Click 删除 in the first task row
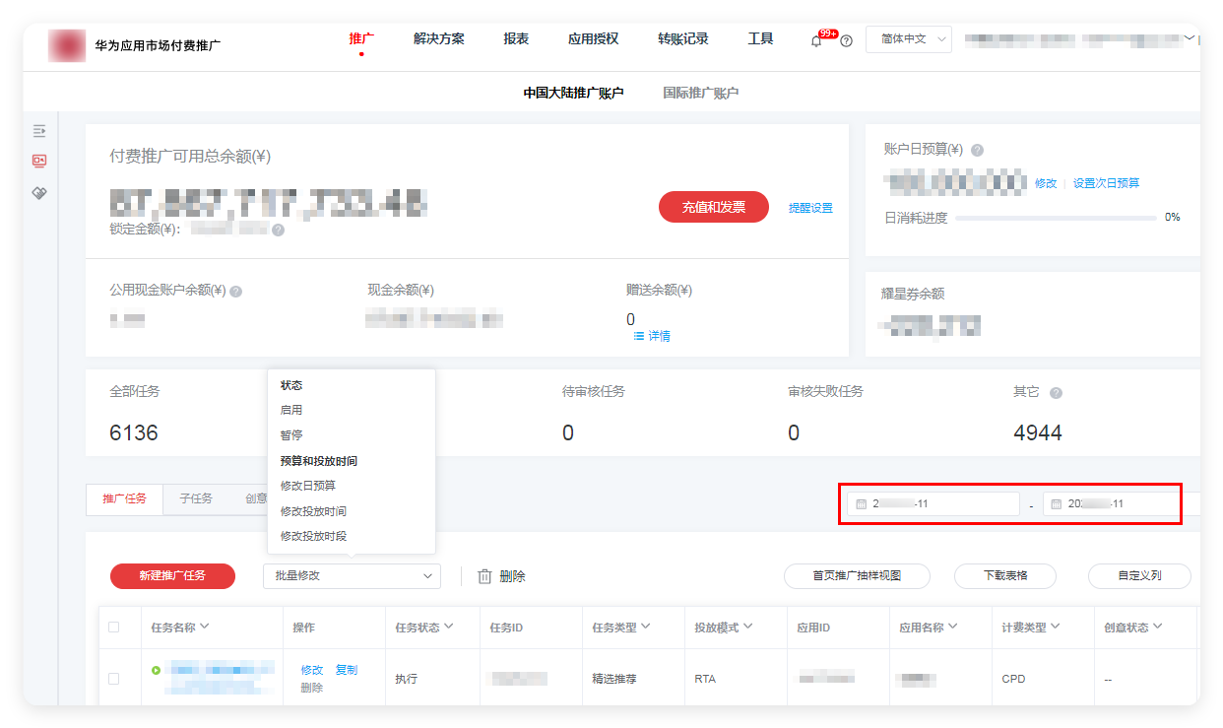 pos(312,688)
